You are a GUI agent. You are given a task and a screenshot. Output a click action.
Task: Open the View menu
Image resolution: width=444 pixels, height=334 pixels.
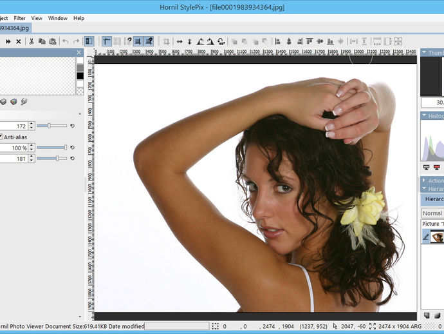pos(37,18)
